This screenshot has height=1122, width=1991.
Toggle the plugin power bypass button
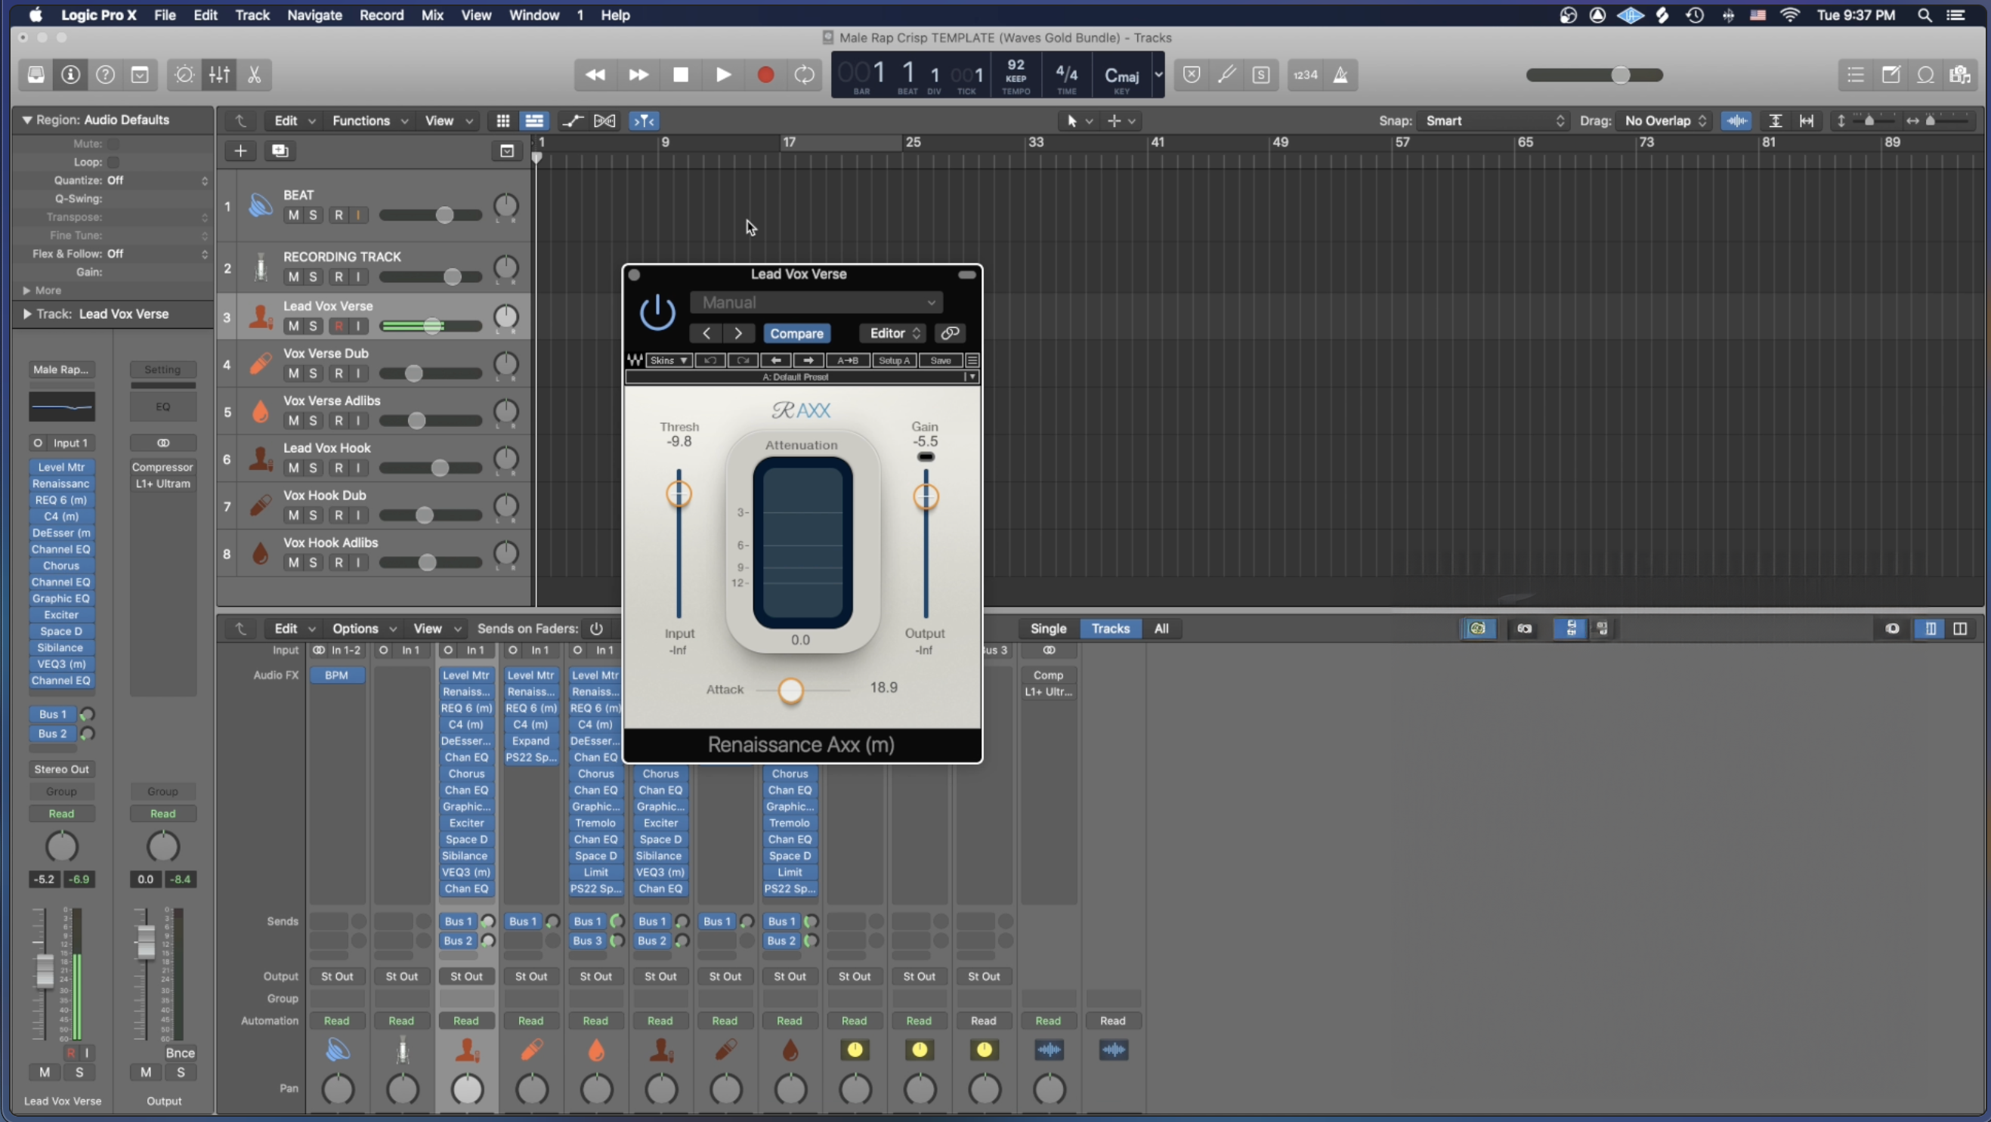tap(657, 313)
